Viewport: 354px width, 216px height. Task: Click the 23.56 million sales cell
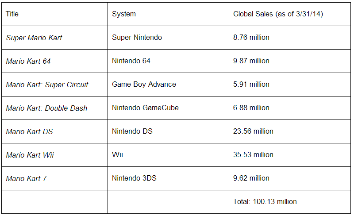pyautogui.click(x=253, y=131)
